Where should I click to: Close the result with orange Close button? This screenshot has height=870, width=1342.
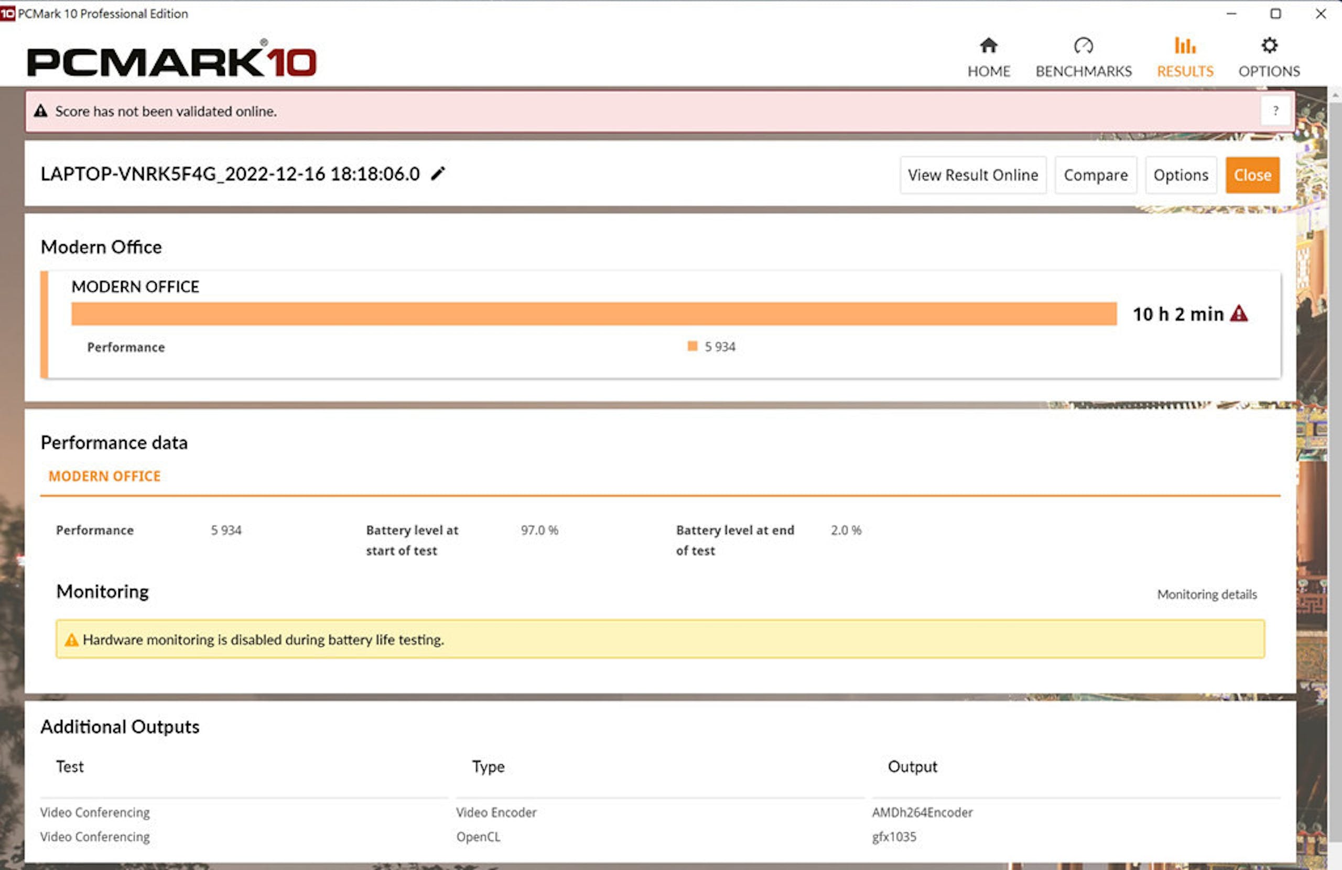(x=1252, y=176)
